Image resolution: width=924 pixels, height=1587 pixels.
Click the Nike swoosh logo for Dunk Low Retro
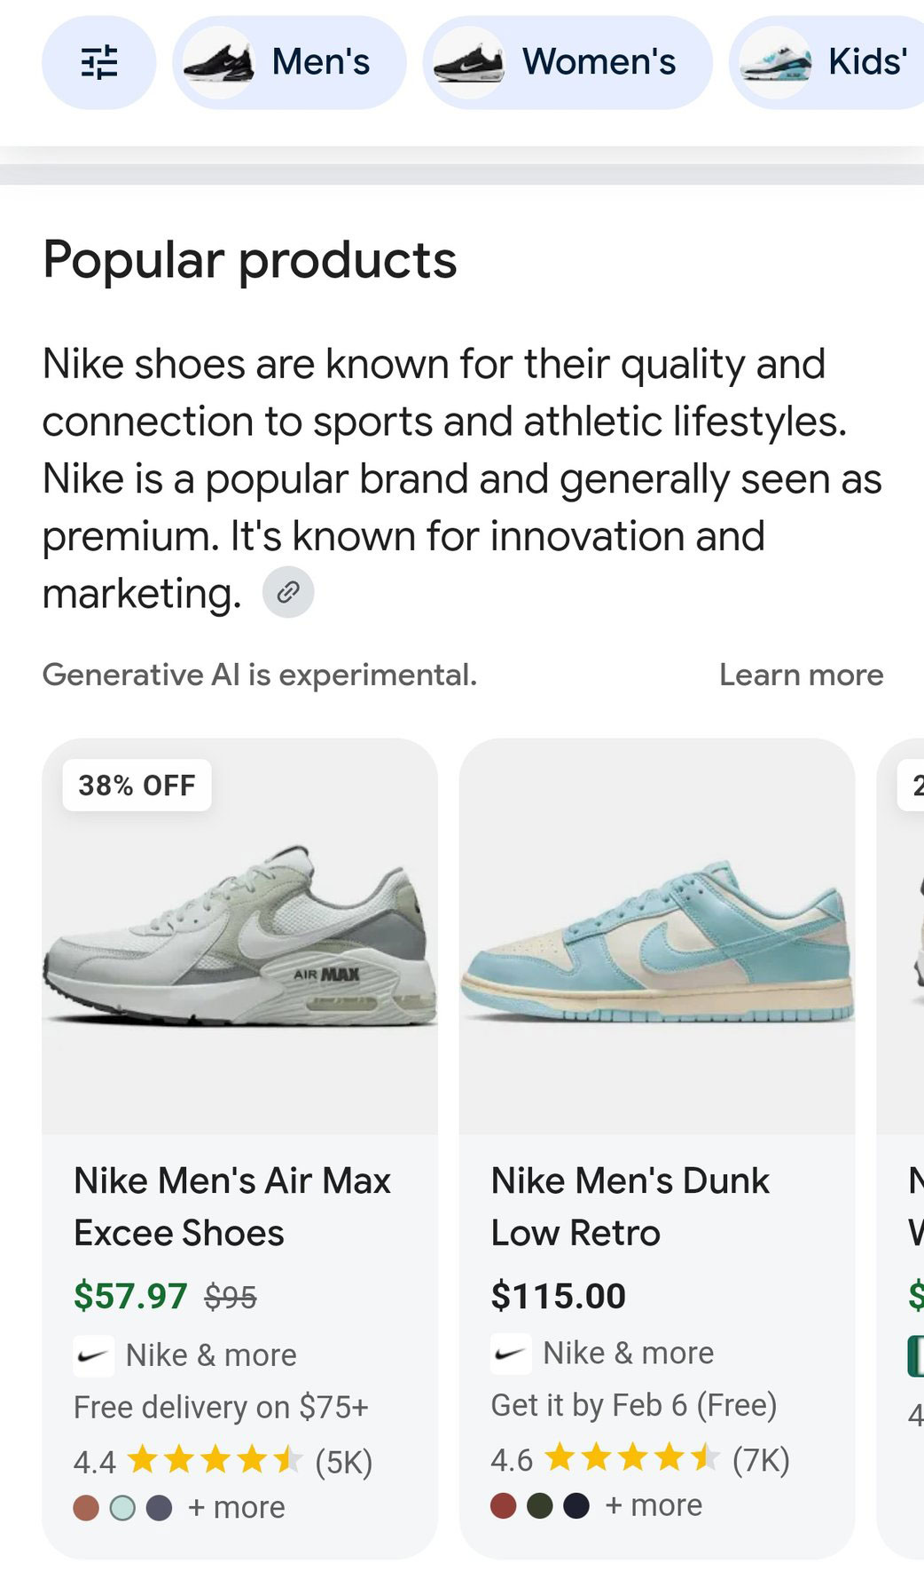pyautogui.click(x=512, y=1353)
